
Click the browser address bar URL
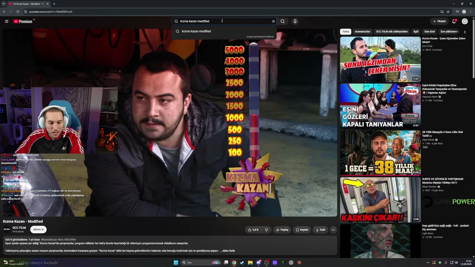click(50, 11)
